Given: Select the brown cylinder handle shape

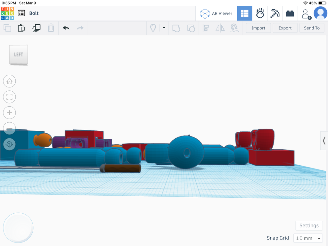Looking at the screenshot, I should point(120,168).
